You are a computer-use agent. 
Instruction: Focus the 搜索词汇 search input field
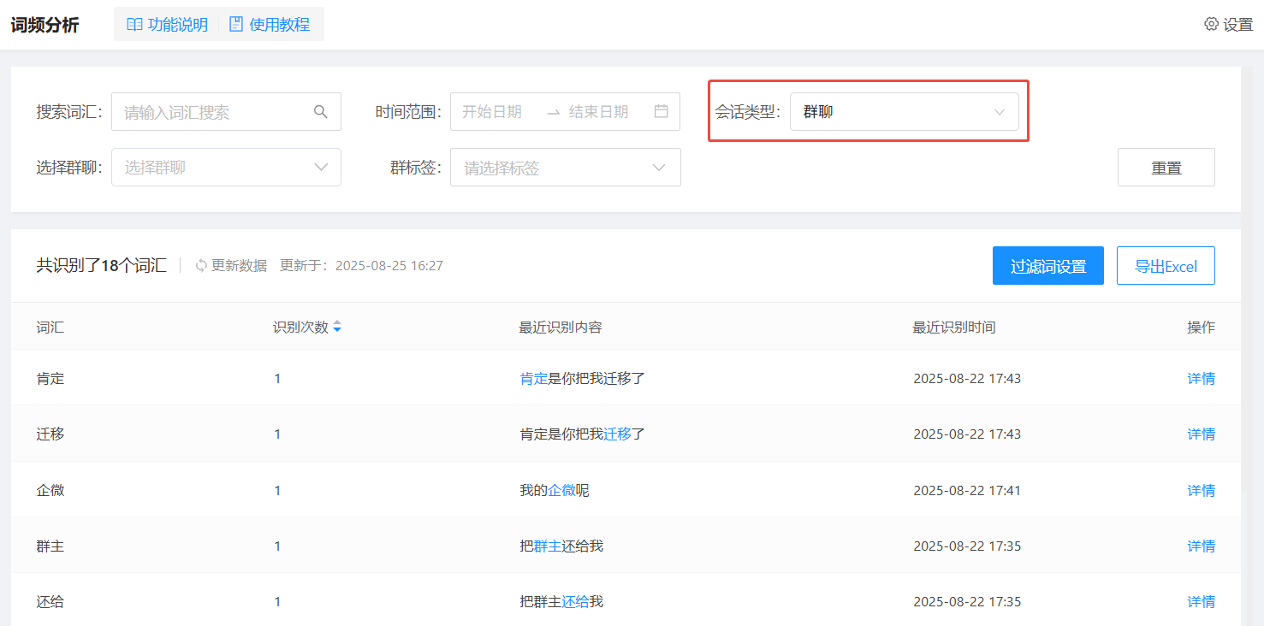[214, 112]
